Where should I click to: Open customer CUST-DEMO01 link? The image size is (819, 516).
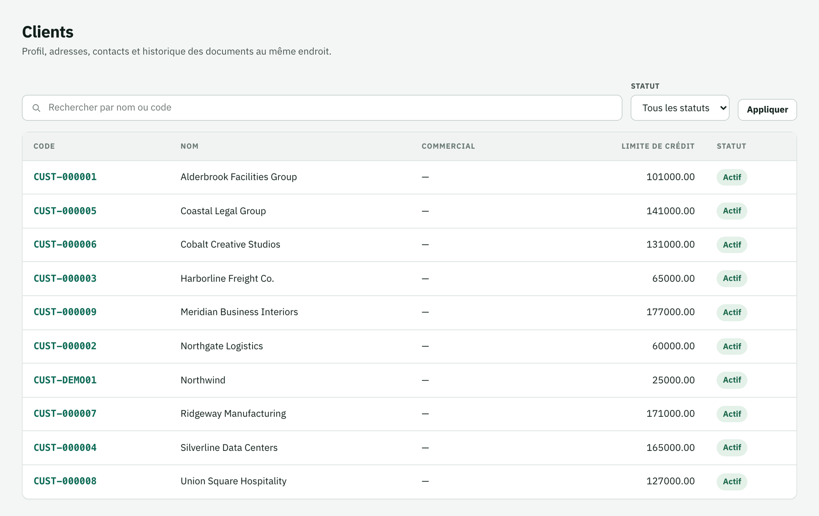pyautogui.click(x=65, y=380)
